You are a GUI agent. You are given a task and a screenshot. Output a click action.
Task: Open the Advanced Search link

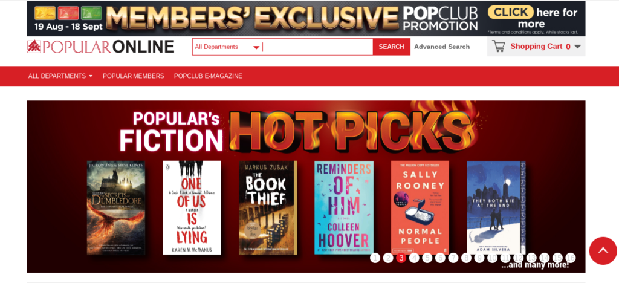tap(442, 47)
